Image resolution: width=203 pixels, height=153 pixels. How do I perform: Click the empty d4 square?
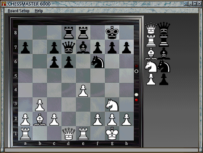(69, 90)
